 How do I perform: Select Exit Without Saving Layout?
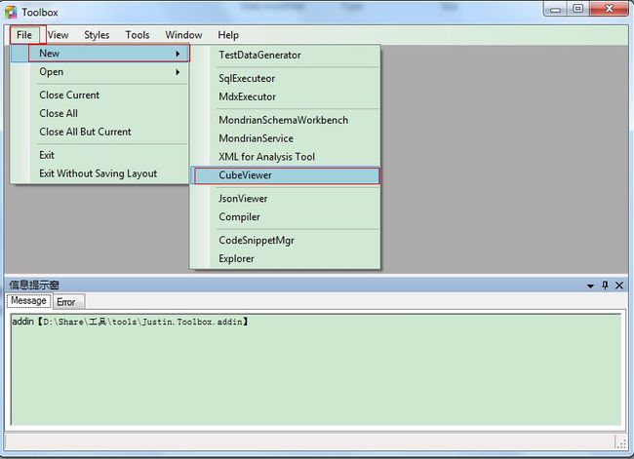pyautogui.click(x=99, y=173)
